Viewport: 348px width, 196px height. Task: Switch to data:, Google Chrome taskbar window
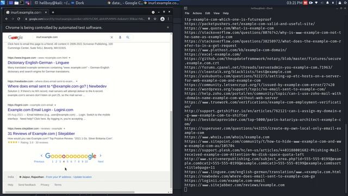point(125,3)
